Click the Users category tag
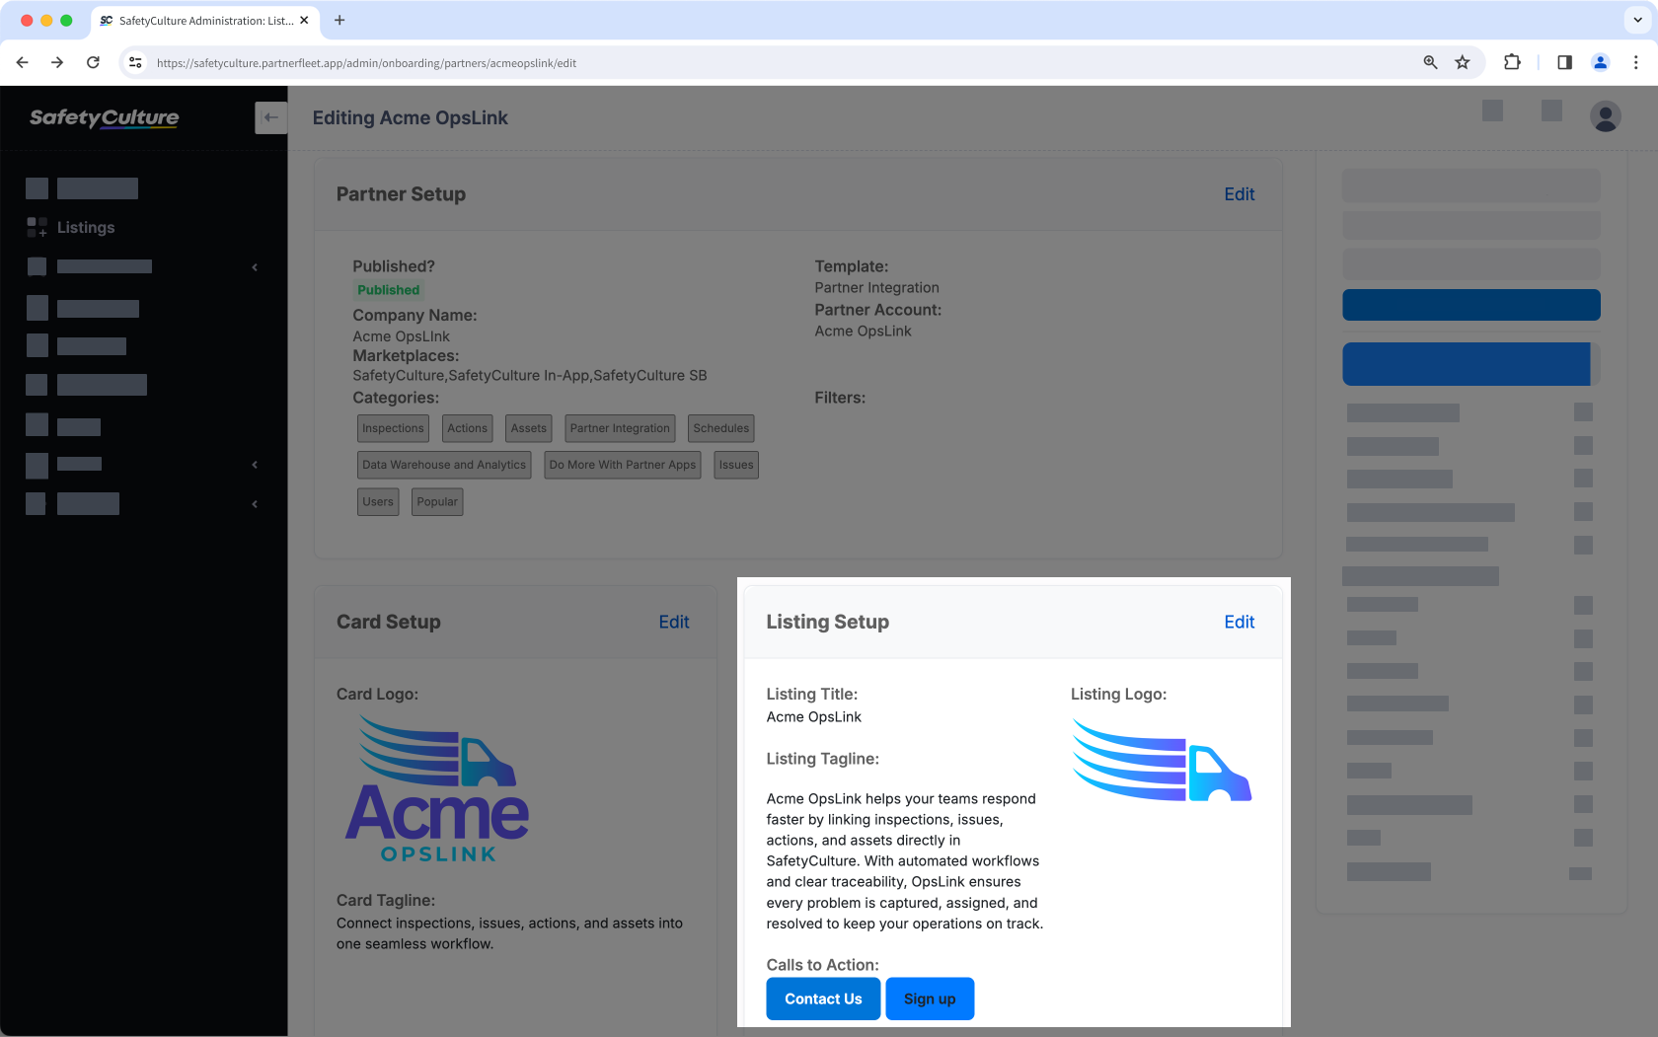Image resolution: width=1658 pixels, height=1037 pixels. click(378, 501)
